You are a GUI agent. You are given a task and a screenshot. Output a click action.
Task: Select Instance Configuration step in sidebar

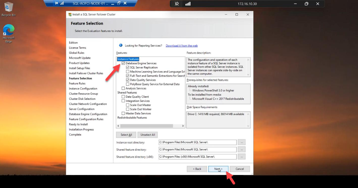coord(83,88)
